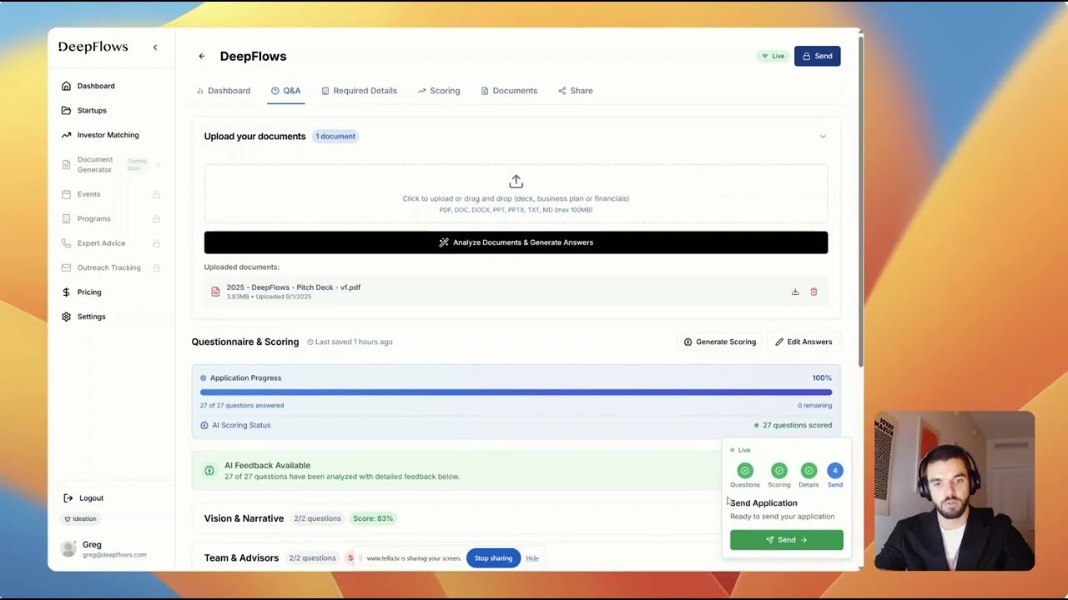Download the uploaded pitch deck PDF
Viewport: 1068px width, 600px height.
pos(795,292)
